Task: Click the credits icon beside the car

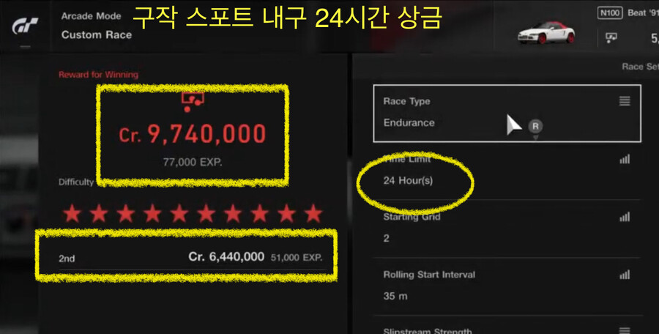Action: click(x=611, y=38)
